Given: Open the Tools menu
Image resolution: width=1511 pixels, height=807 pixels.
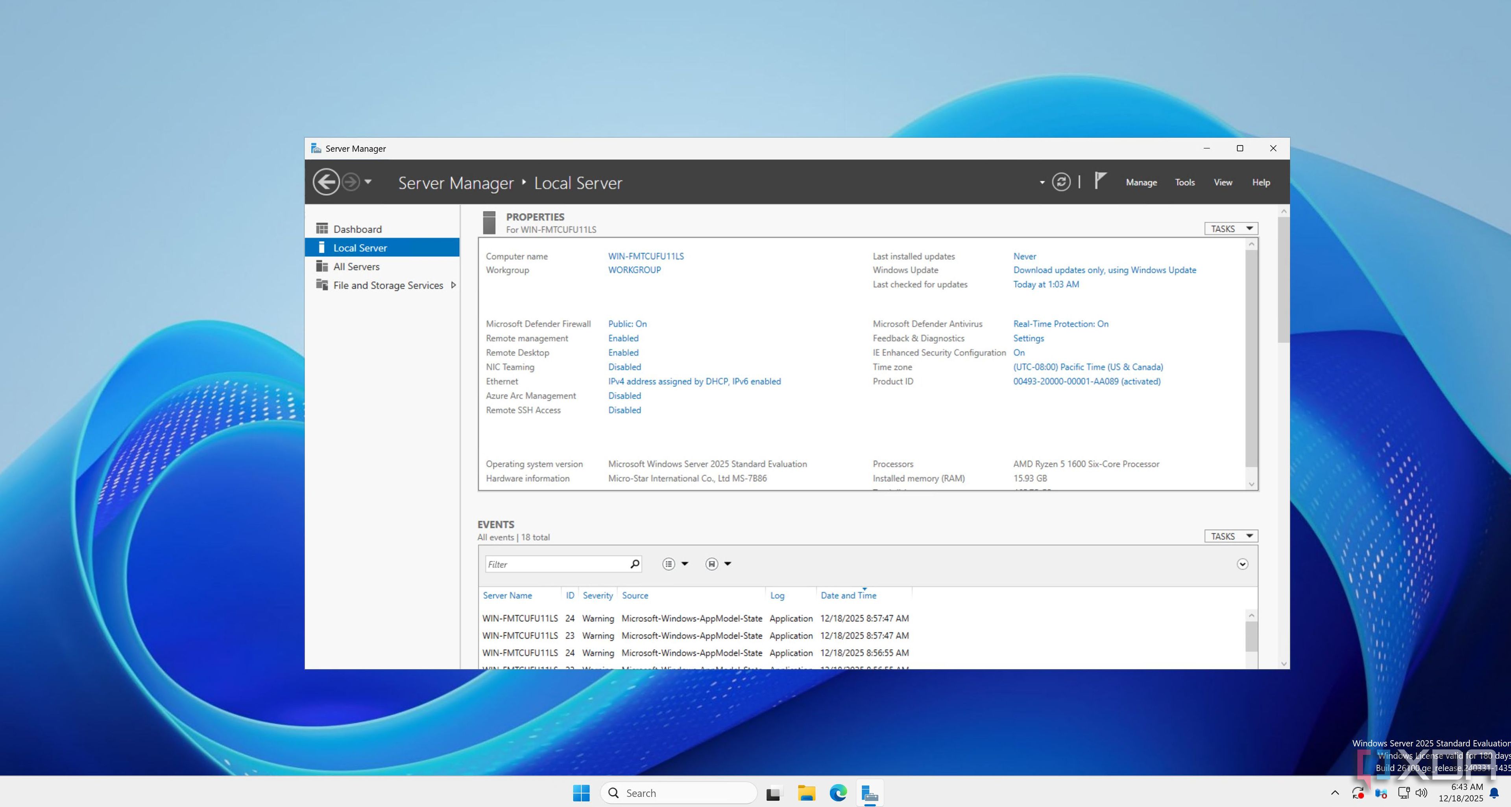Looking at the screenshot, I should pos(1184,182).
